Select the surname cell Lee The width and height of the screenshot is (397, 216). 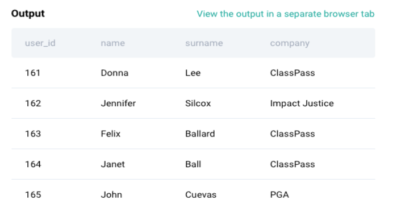click(193, 73)
